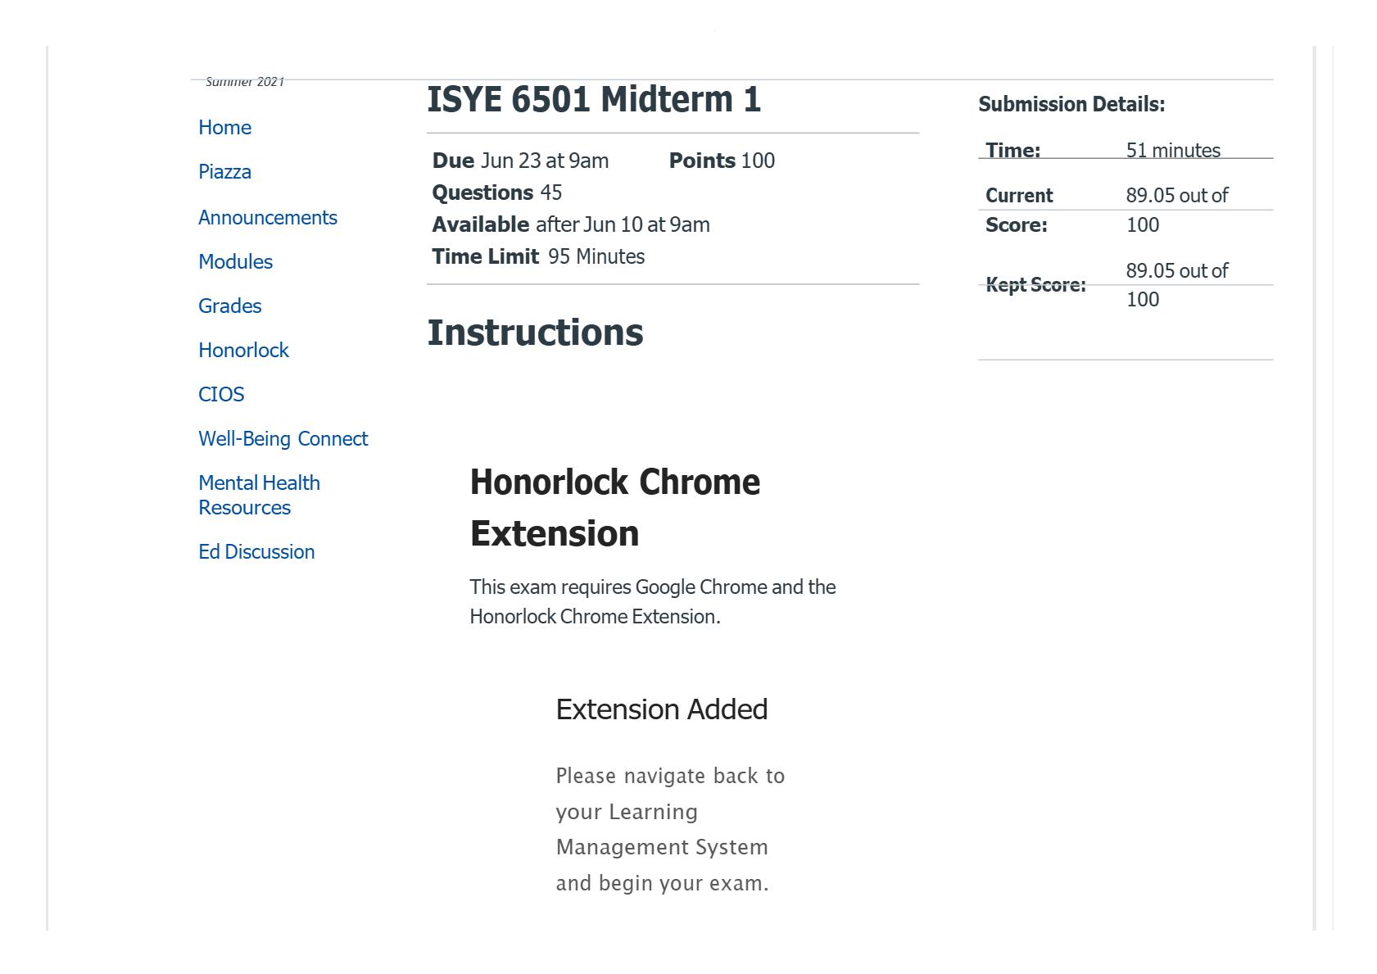The height and width of the screenshot is (974, 1377).
Task: Click the Submission Details heading
Action: (1071, 104)
